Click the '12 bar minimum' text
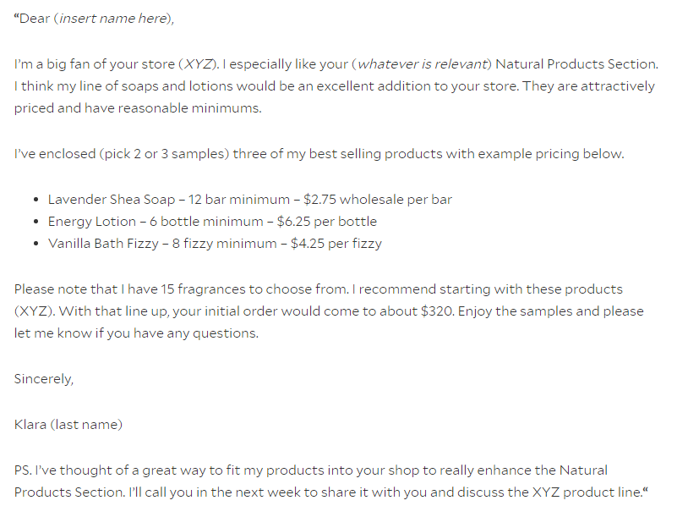This screenshot has width=688, height=517. click(238, 200)
